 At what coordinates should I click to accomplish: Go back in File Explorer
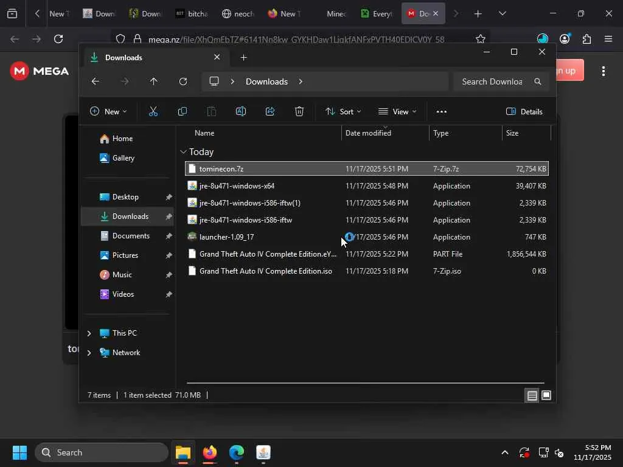pos(96,81)
